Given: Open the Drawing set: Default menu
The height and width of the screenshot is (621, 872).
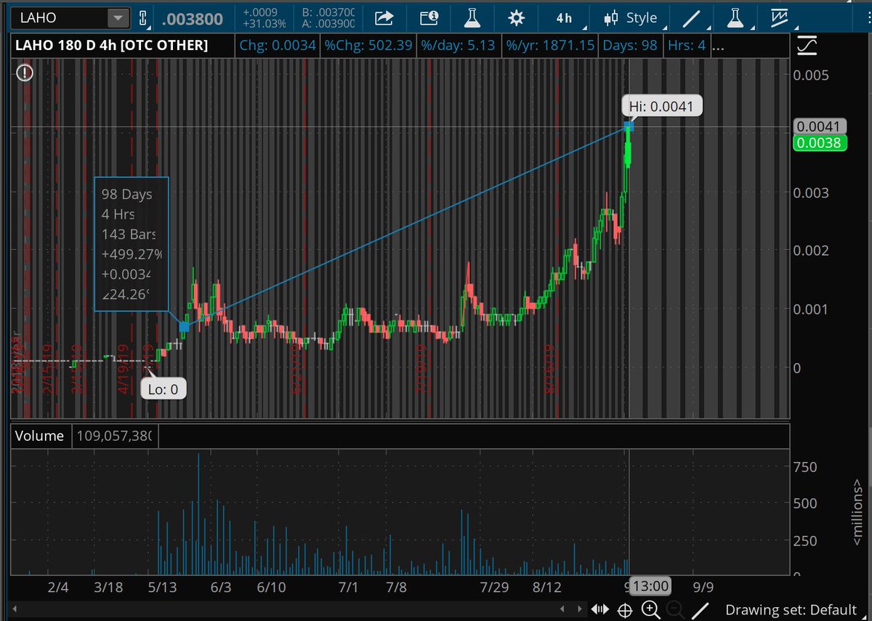Looking at the screenshot, I should coord(791,609).
